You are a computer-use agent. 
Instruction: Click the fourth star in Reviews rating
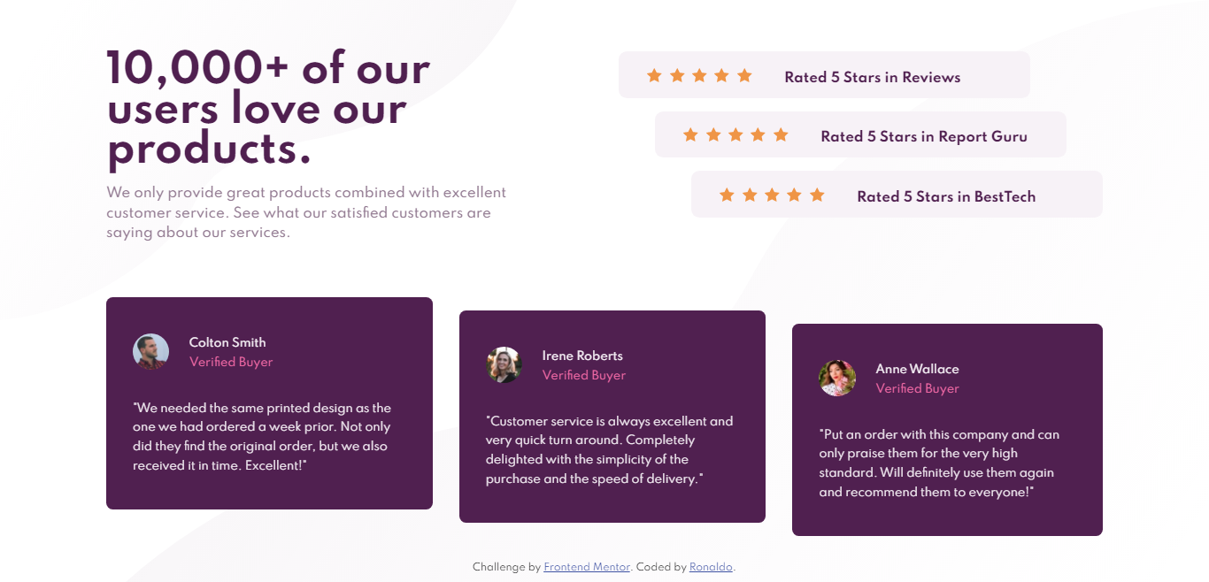coord(721,75)
